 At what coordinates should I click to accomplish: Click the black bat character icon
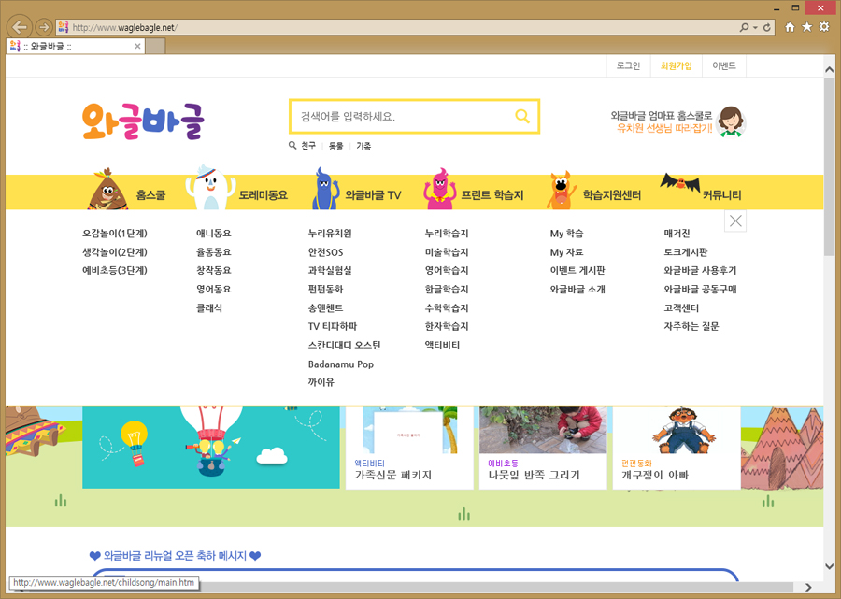tap(679, 183)
